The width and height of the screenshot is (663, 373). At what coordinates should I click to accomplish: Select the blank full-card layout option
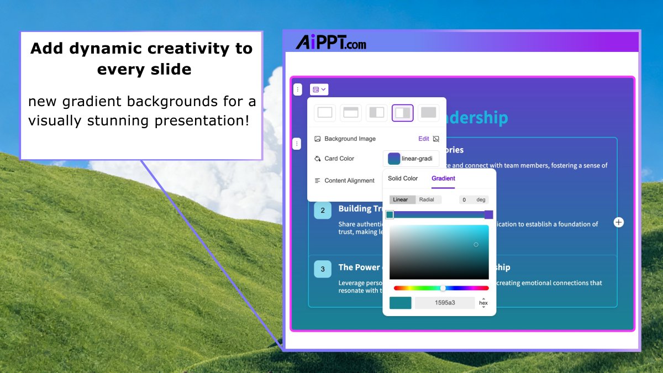pyautogui.click(x=325, y=113)
